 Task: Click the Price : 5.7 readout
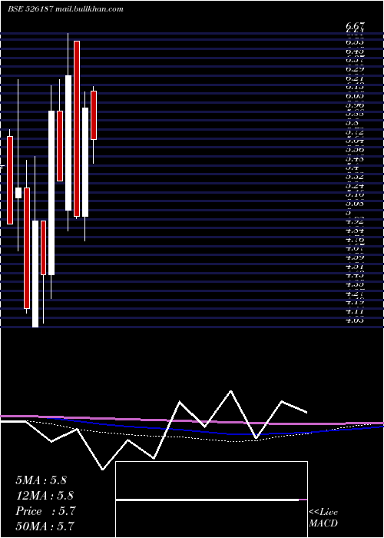click(45, 511)
